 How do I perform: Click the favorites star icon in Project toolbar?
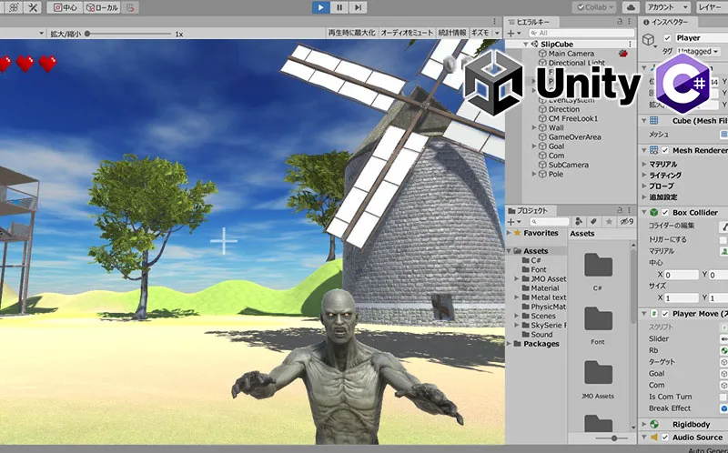point(609,222)
